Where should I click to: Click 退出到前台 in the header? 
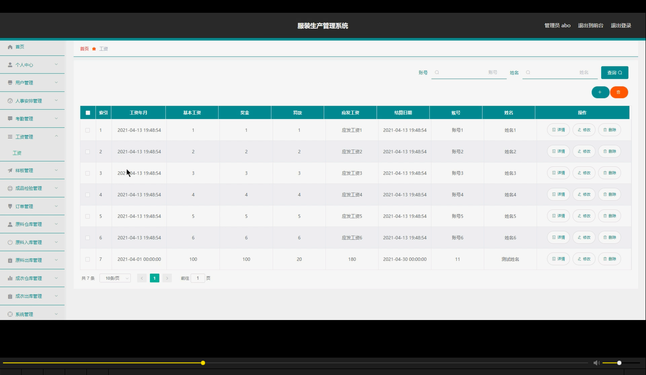[591, 26]
